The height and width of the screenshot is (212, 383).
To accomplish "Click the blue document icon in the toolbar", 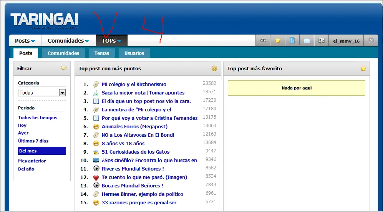I will coord(292,41).
